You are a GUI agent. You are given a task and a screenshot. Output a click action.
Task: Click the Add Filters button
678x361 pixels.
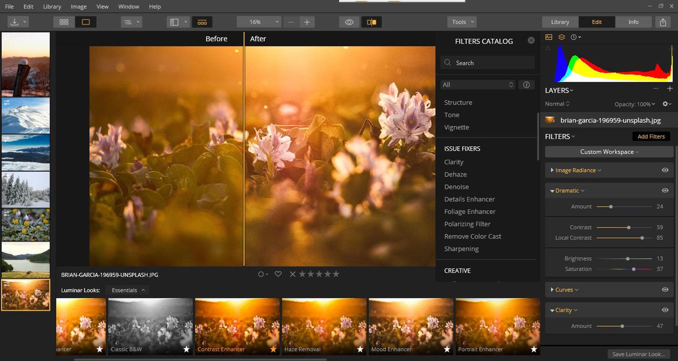coord(651,136)
